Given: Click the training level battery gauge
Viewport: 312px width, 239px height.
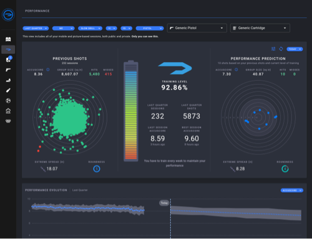Looking at the screenshot, I should 131,111.
